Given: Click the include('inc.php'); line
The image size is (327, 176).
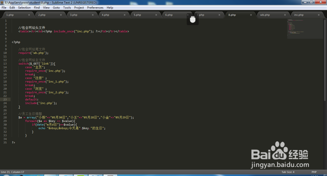Looking at the screenshot, I should tap(41, 103).
